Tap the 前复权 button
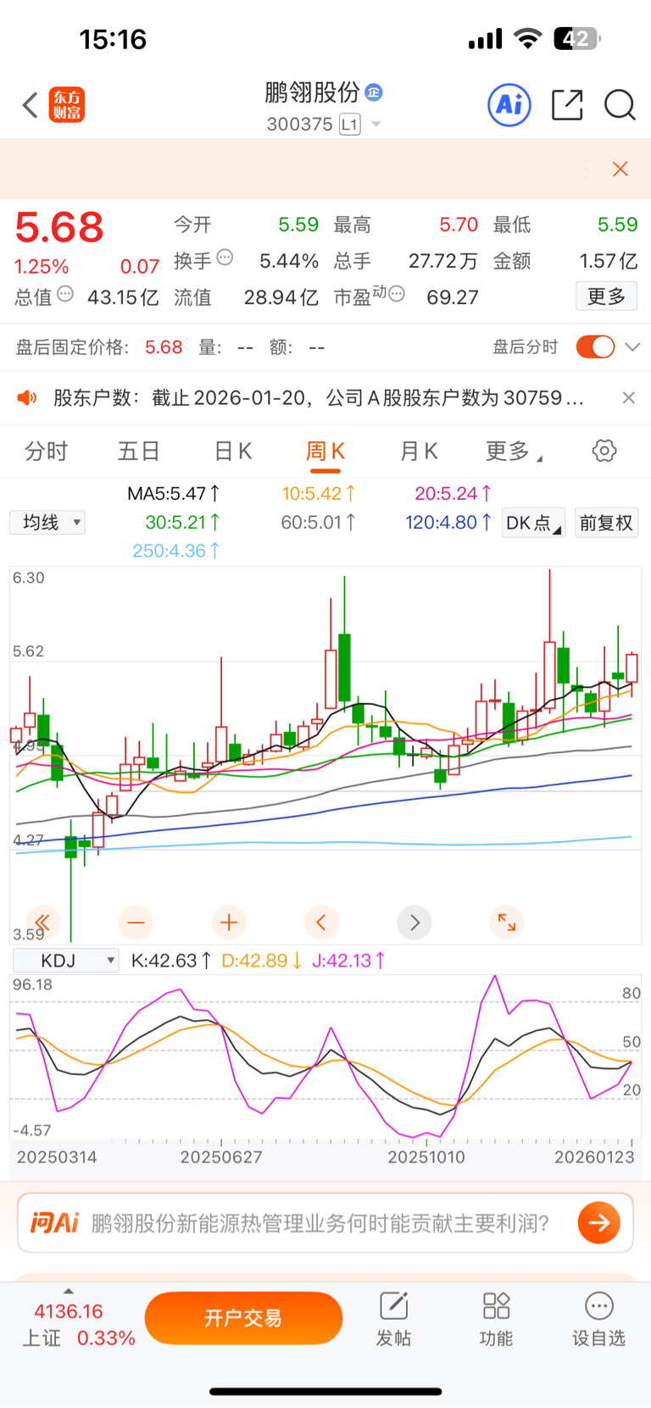 [x=606, y=523]
